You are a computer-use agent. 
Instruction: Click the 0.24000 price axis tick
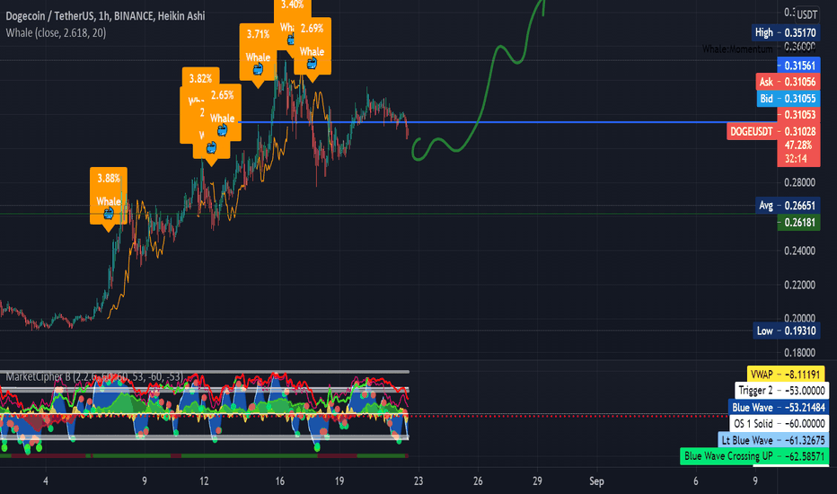(799, 251)
